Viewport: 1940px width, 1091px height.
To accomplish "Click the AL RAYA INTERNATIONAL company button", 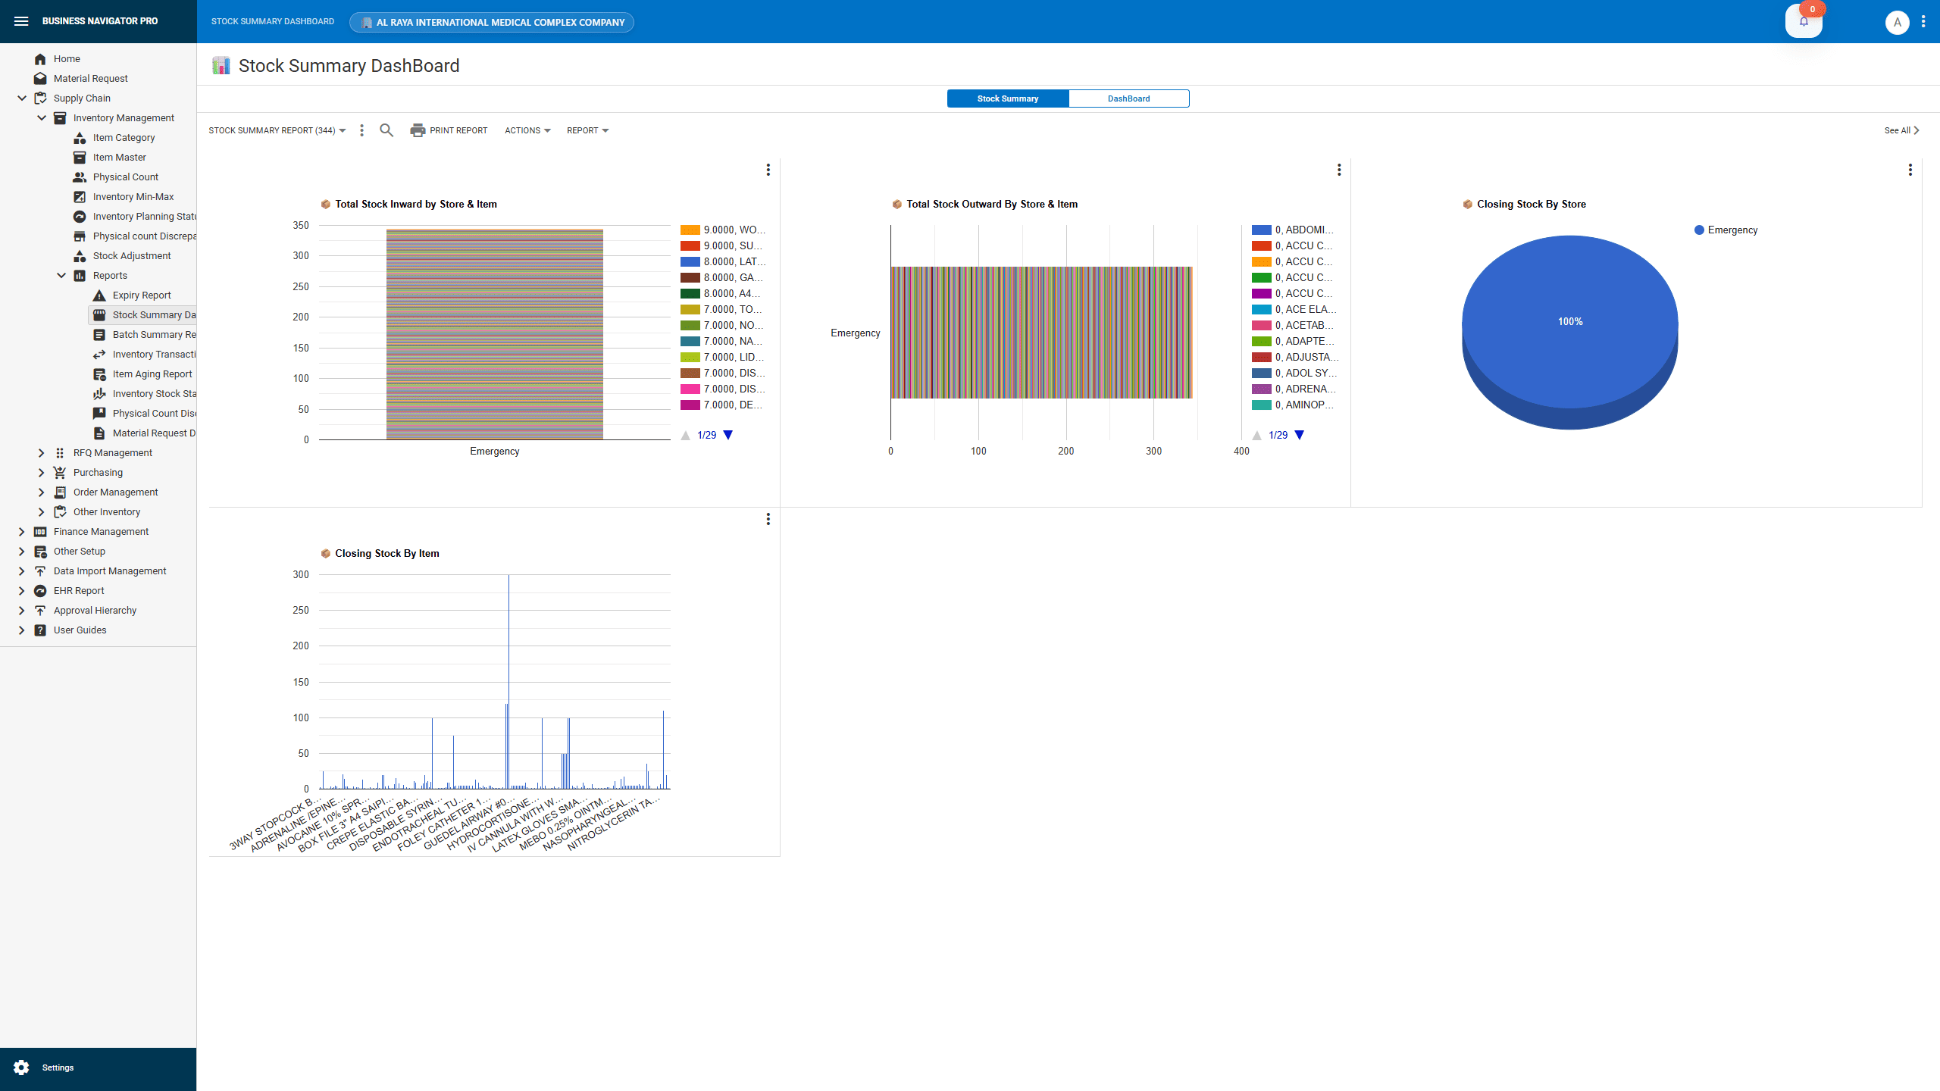I will coord(491,22).
